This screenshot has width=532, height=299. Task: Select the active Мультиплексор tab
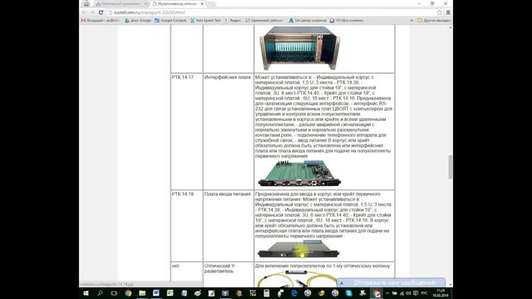coord(176,4)
